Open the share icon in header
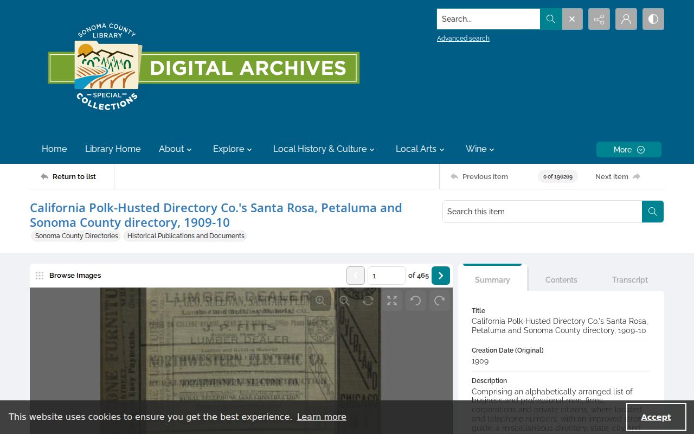Image resolution: width=694 pixels, height=434 pixels. point(599,19)
